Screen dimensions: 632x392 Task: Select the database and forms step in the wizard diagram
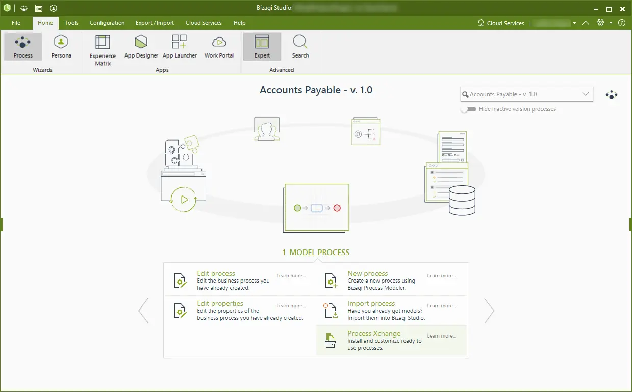pos(450,173)
